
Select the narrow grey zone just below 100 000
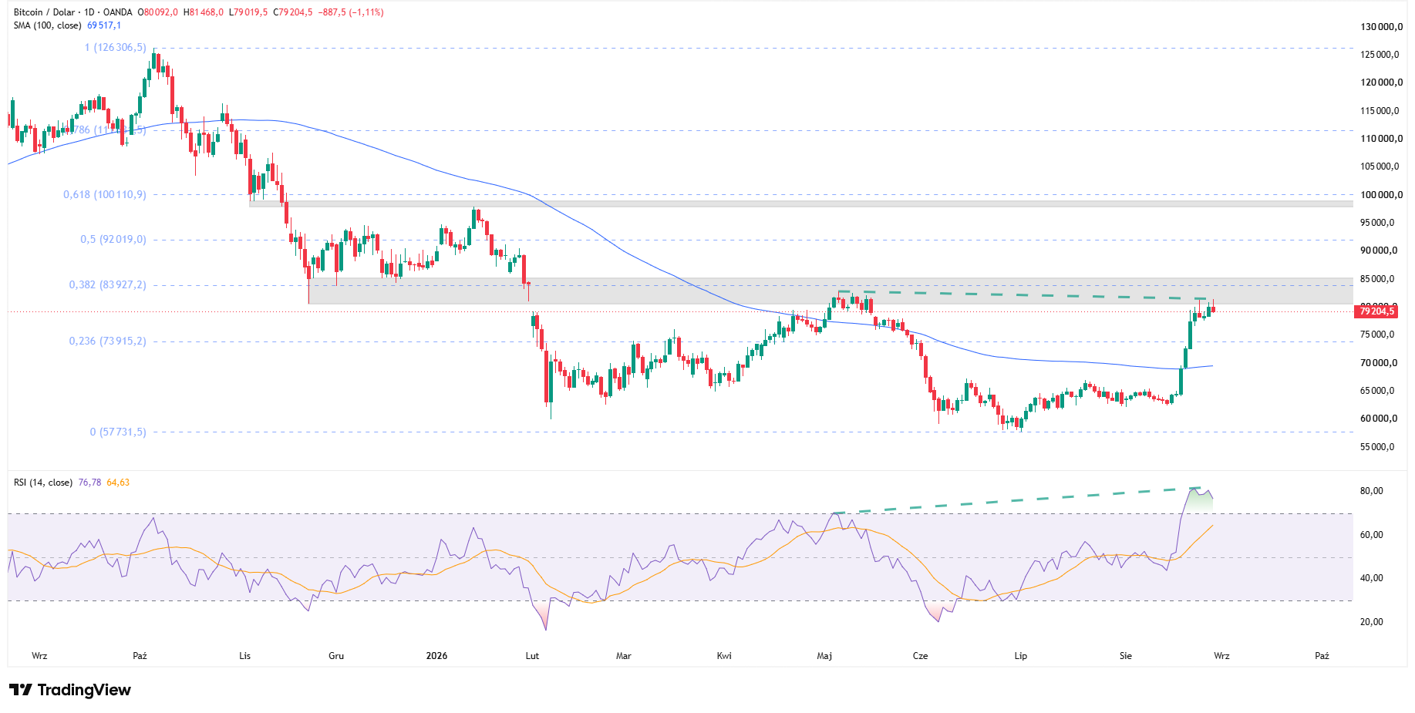[x=801, y=204]
